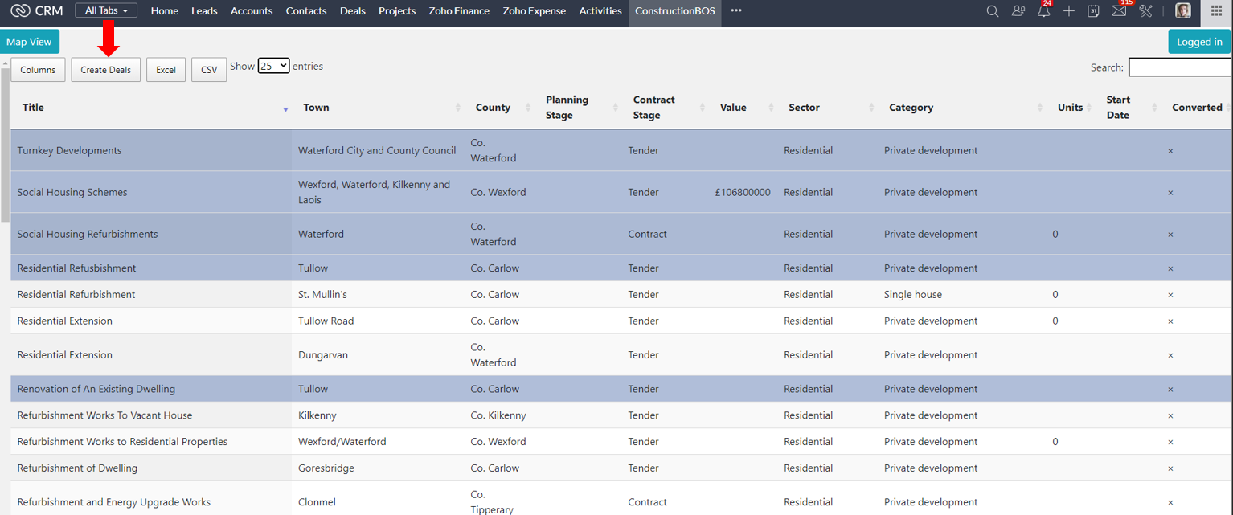Focus the table Search input field
1233x515 pixels.
pyautogui.click(x=1180, y=67)
